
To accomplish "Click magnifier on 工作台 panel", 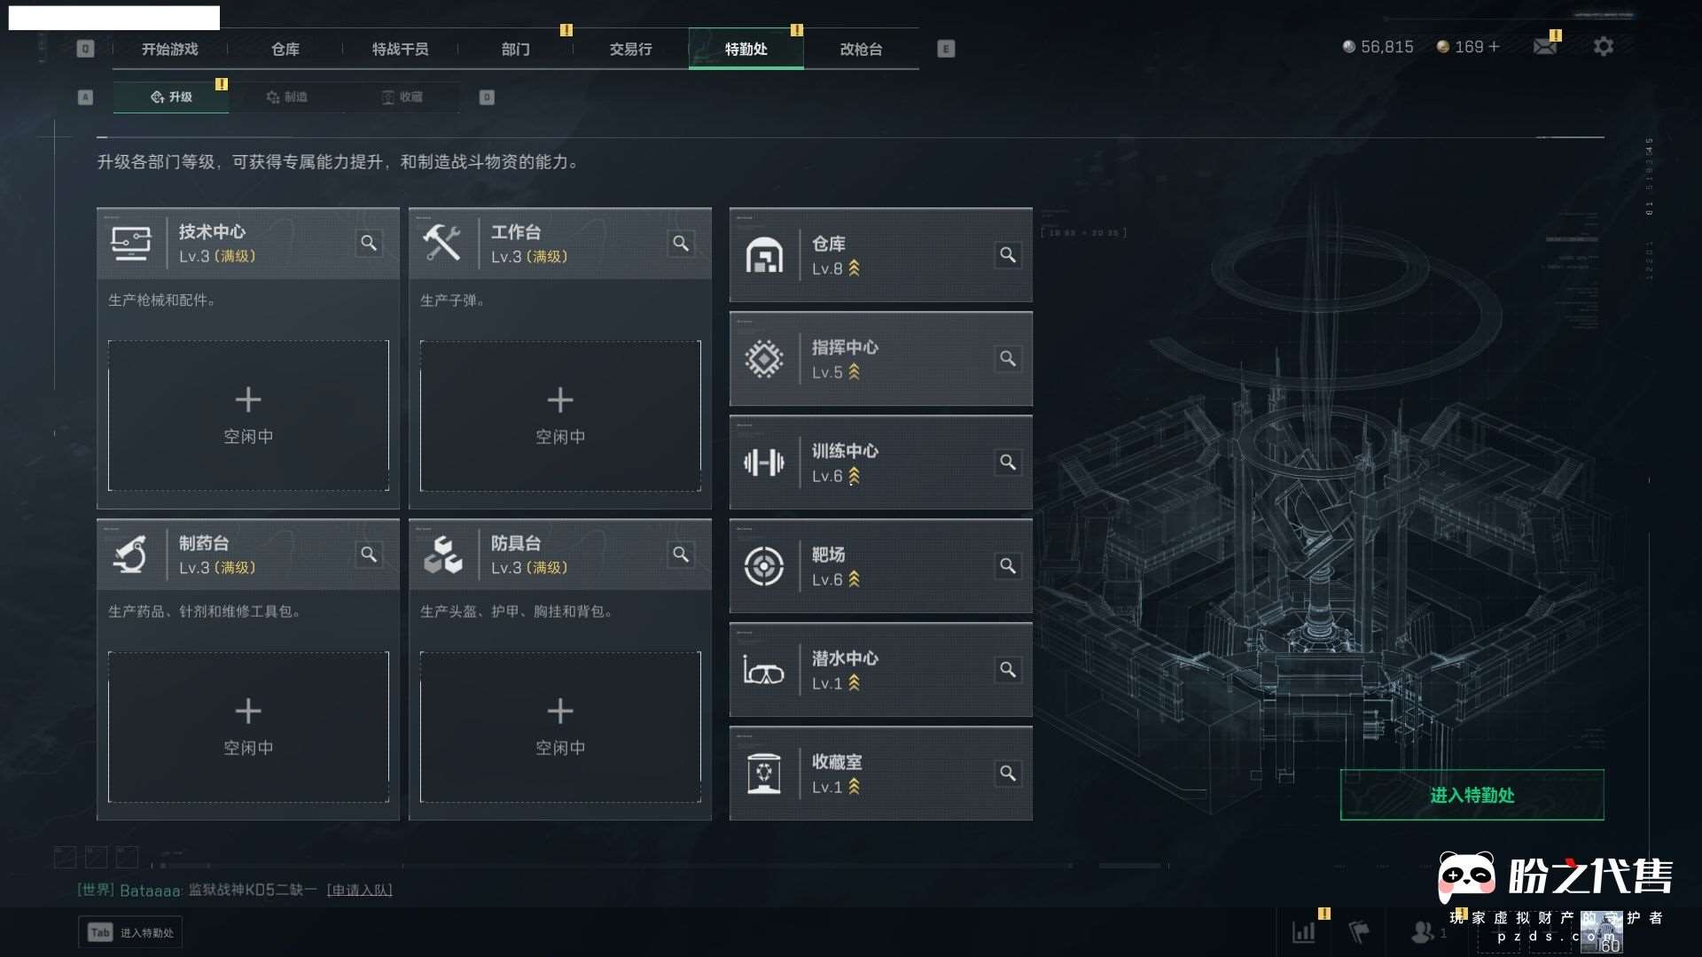I will pyautogui.click(x=681, y=243).
